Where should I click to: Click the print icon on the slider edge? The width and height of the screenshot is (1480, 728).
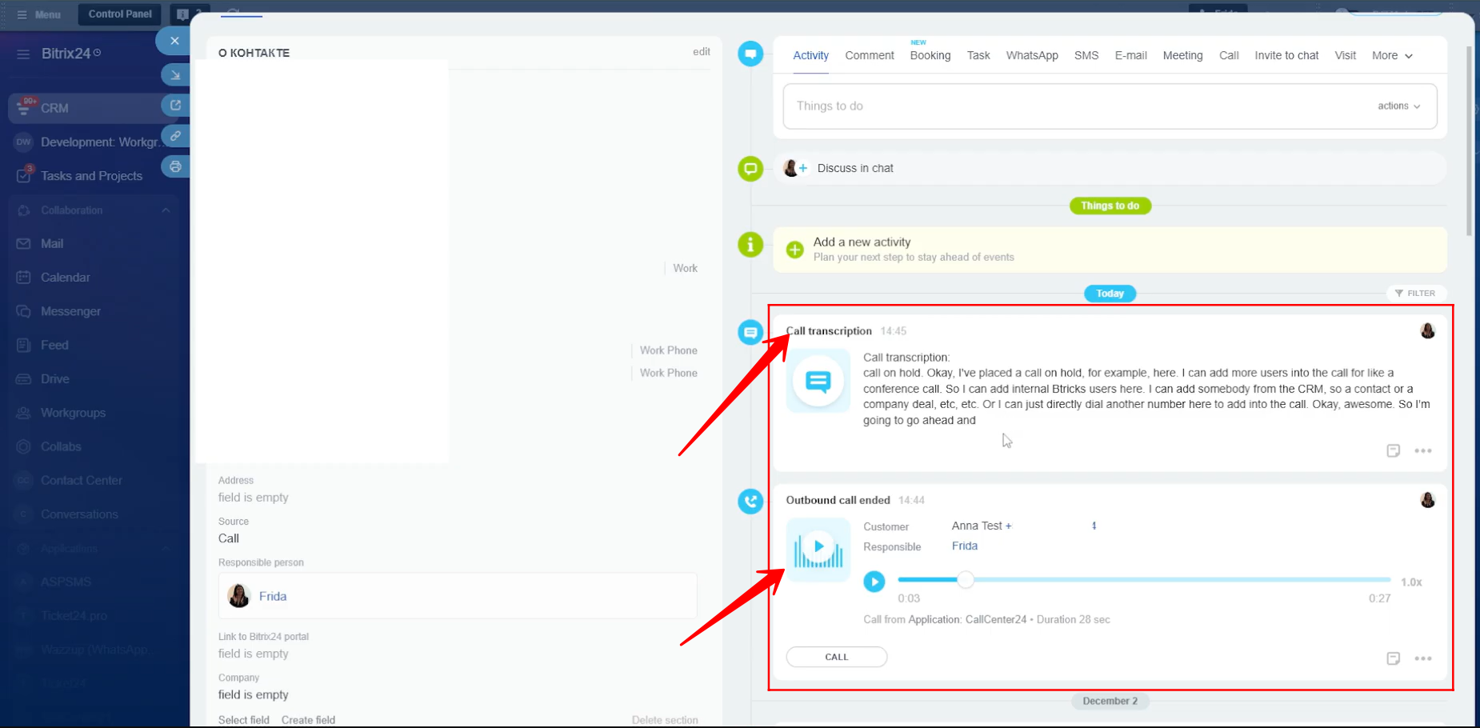click(175, 167)
